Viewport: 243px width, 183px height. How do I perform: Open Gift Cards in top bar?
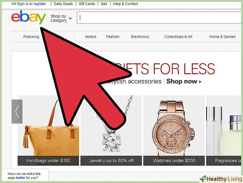(87, 4)
